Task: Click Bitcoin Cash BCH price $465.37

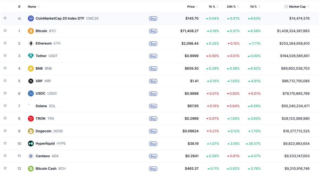Action: tap(192, 168)
